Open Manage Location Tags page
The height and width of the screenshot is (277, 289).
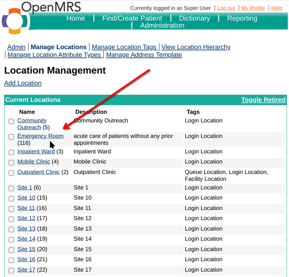pos(124,47)
